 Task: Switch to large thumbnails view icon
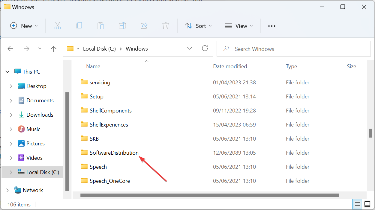[x=367, y=204]
